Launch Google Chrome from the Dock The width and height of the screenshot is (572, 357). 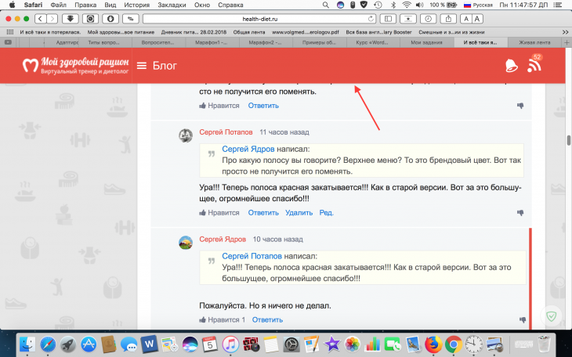click(453, 344)
